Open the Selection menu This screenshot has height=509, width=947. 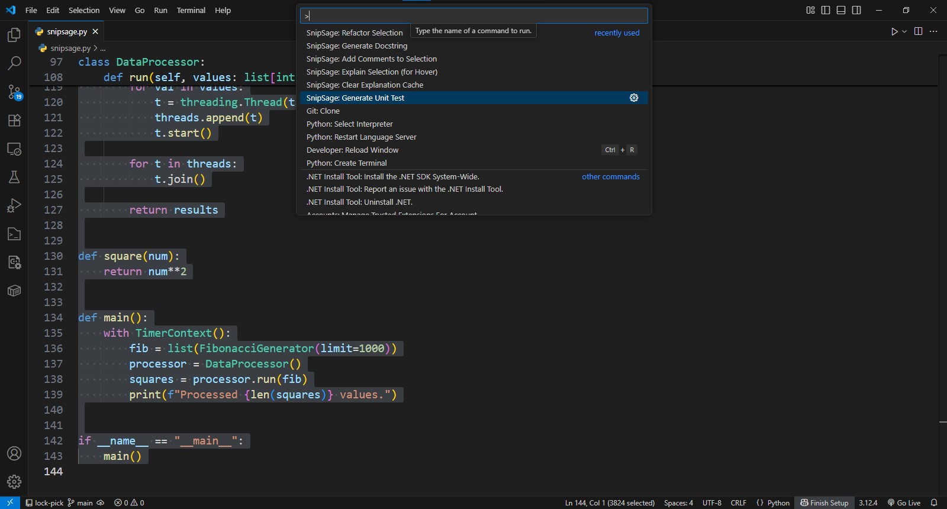[84, 10]
